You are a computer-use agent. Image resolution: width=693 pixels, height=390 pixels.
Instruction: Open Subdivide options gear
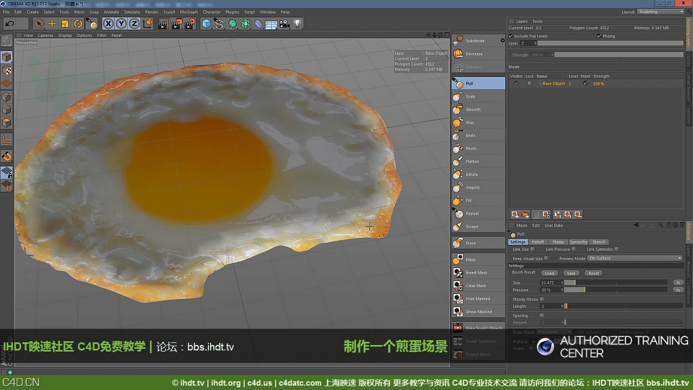(x=502, y=41)
